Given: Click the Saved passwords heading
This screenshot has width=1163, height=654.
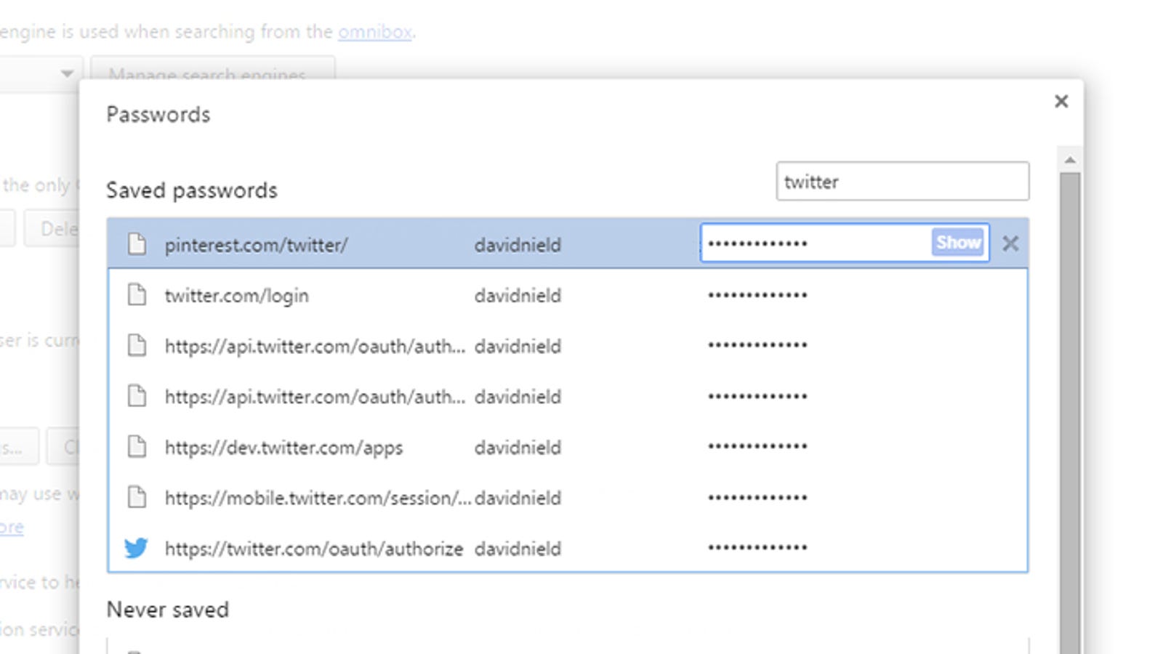Looking at the screenshot, I should point(192,190).
